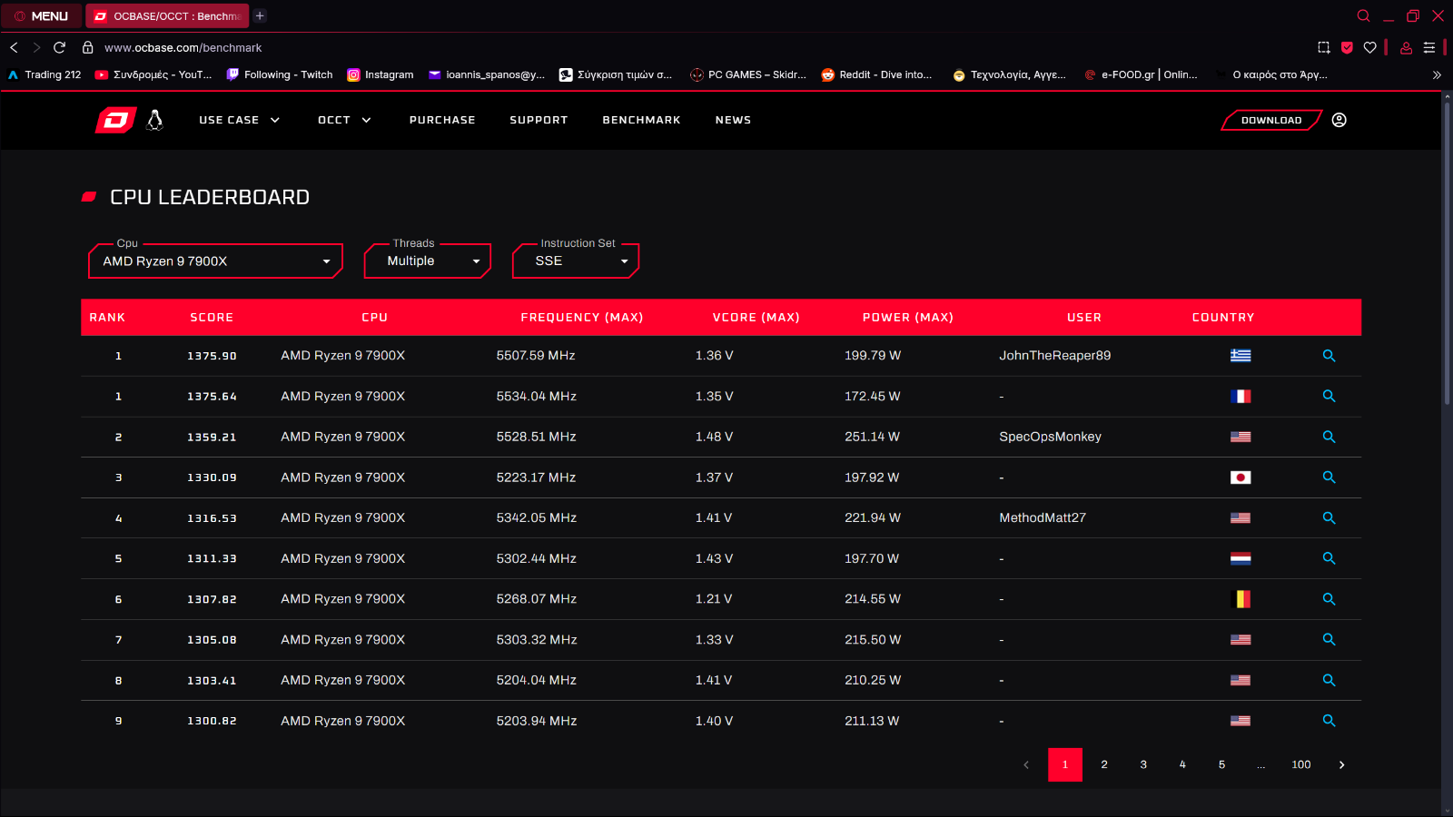Open PC GAMES - Skidr bookmark

(x=748, y=74)
